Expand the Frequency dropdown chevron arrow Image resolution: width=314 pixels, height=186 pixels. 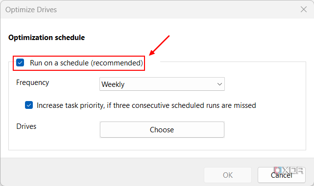(x=219, y=84)
